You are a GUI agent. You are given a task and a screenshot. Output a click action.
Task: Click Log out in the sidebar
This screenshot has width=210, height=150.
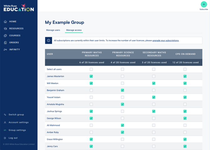coord(13,138)
